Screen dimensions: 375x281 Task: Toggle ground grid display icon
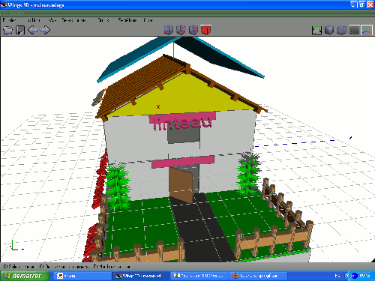click(x=354, y=31)
